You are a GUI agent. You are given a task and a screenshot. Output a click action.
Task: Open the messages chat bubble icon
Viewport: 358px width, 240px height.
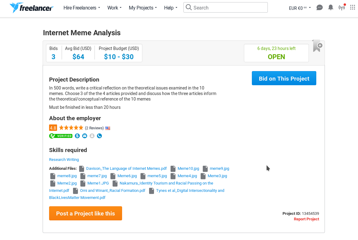(x=319, y=8)
